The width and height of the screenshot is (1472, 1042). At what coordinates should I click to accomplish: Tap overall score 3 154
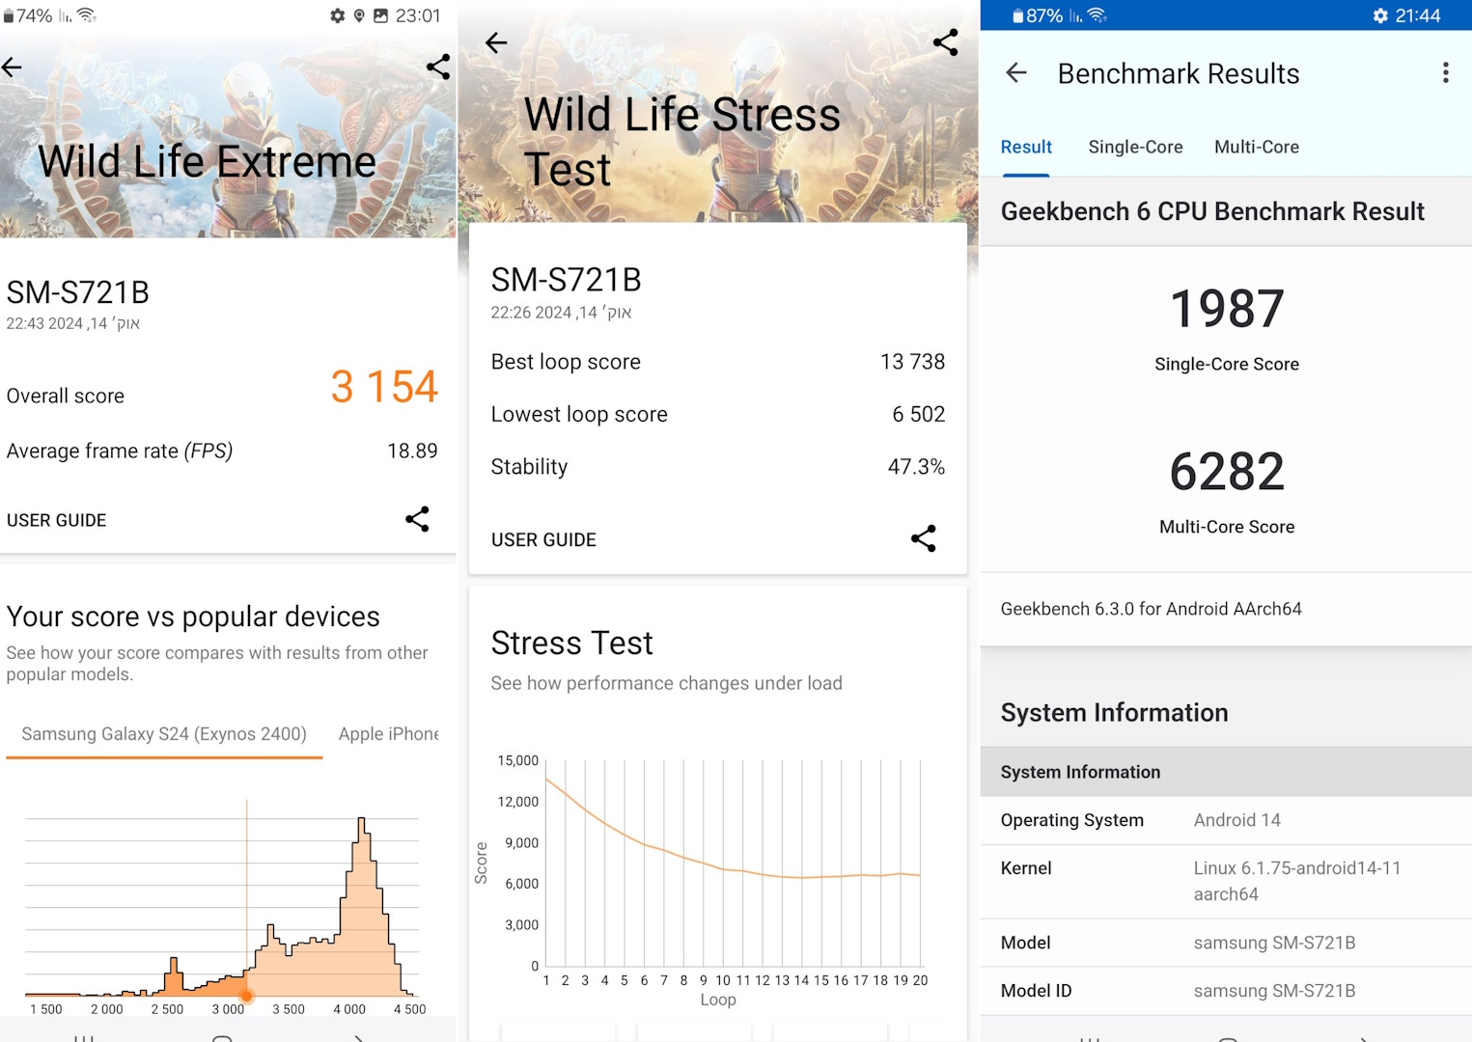click(x=384, y=387)
